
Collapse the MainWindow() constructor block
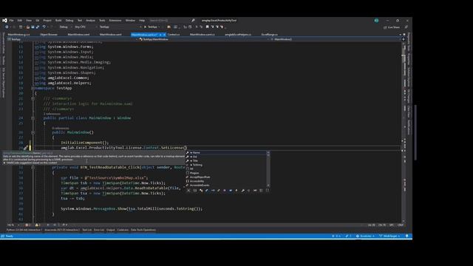click(x=33, y=133)
